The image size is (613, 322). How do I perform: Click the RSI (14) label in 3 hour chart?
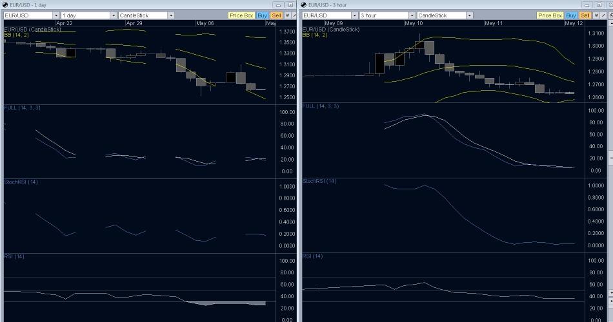pyautogui.click(x=313, y=256)
